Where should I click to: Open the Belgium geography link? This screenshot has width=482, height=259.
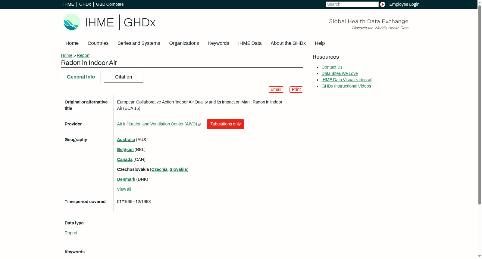pos(125,150)
